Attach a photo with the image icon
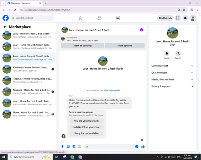This screenshot has width=201, height=160. [68, 147]
